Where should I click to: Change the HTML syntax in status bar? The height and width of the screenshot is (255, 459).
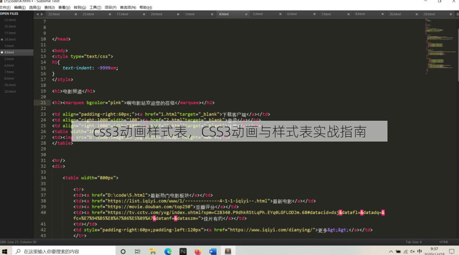tap(444, 242)
